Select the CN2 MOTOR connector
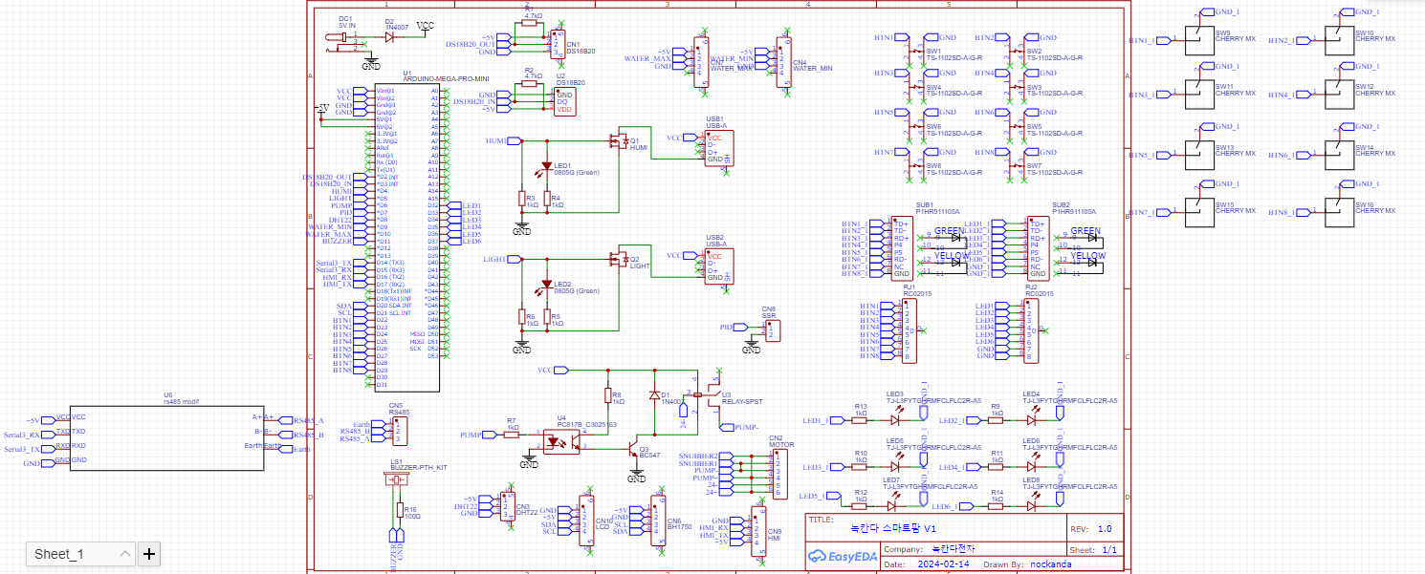Screen dimensions: 1425x574 tap(779, 474)
